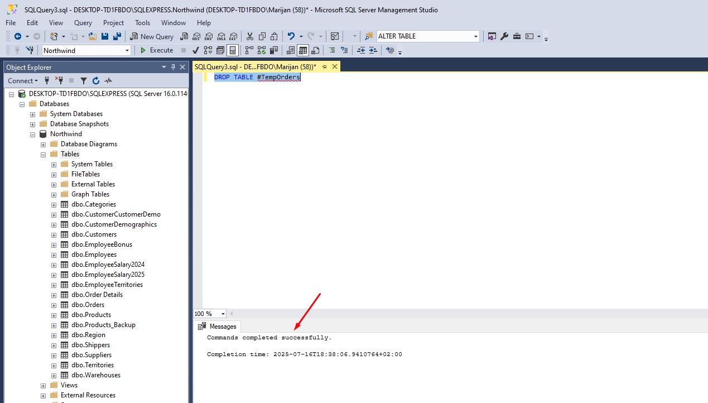Click the Filter funnel icon in Object Explorer
This screenshot has width=708, height=403.
pyautogui.click(x=84, y=81)
